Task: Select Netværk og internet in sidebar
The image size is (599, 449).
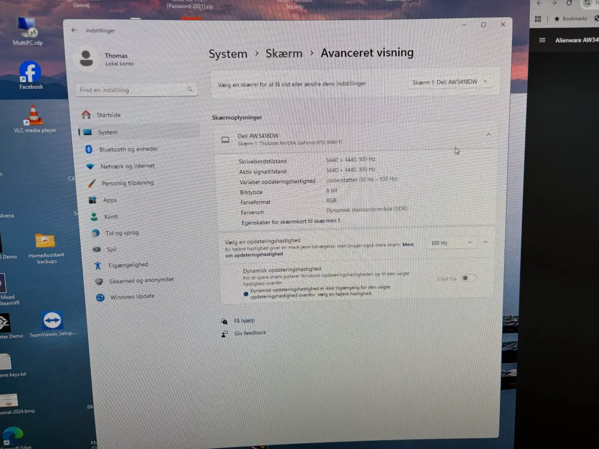Action: point(127,166)
